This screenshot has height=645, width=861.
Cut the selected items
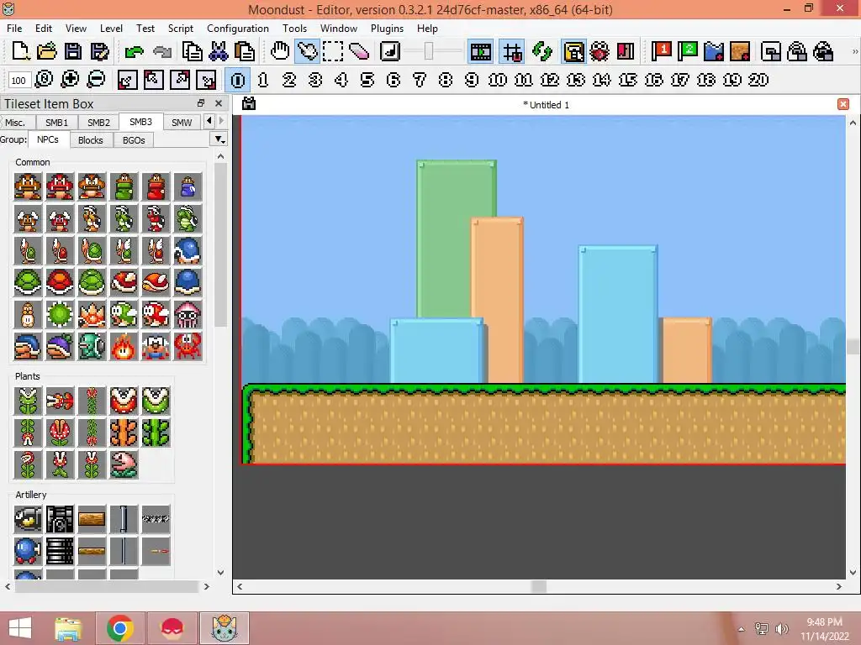pos(218,51)
